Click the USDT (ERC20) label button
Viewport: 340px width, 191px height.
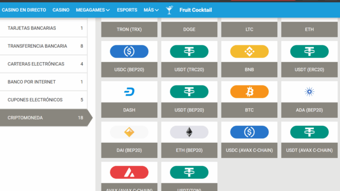tap(309, 70)
